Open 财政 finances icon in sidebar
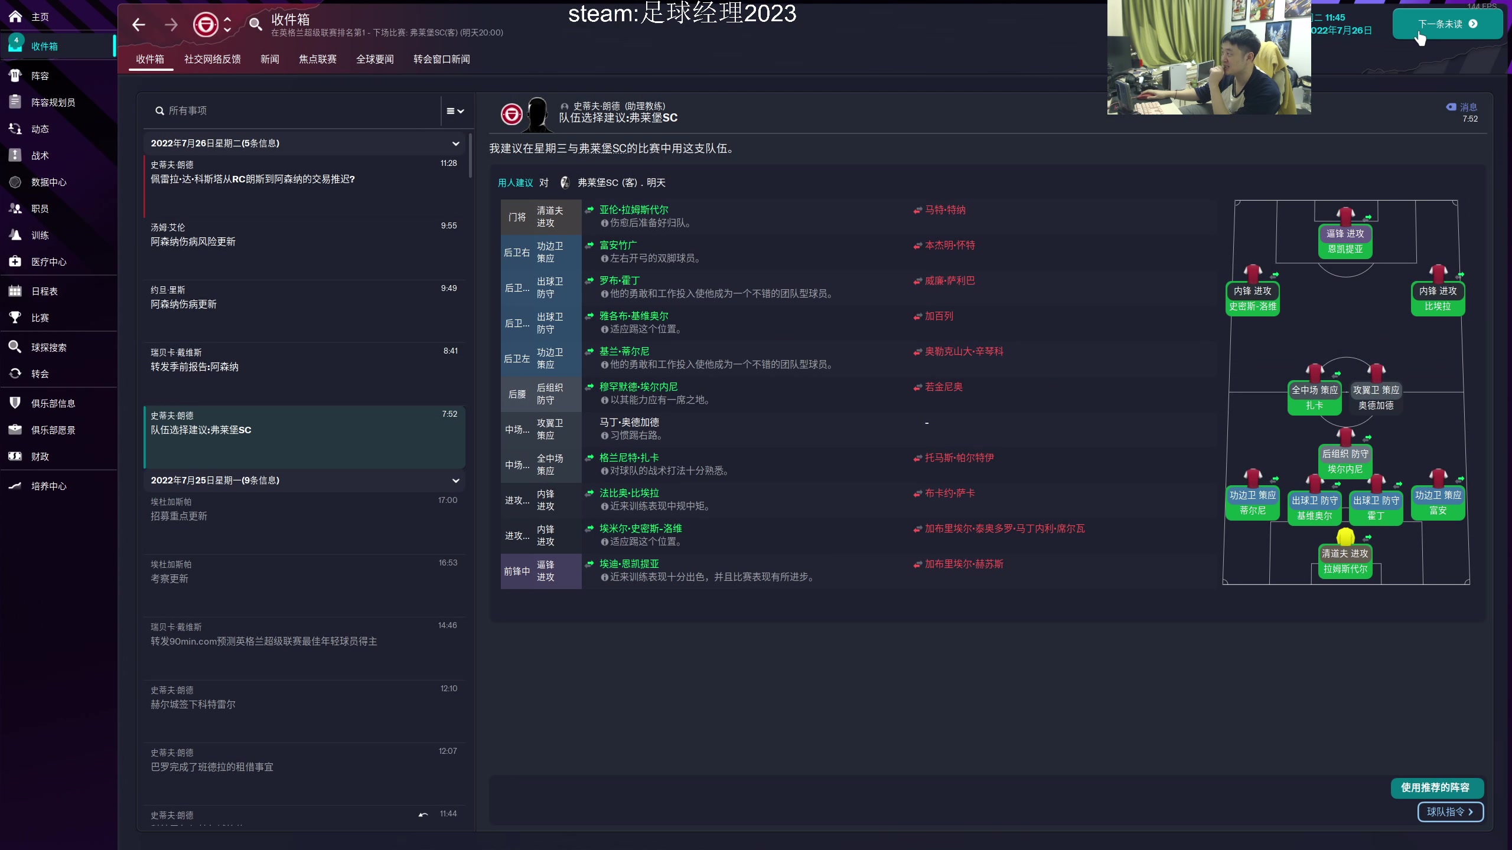1512x850 pixels. coord(15,456)
